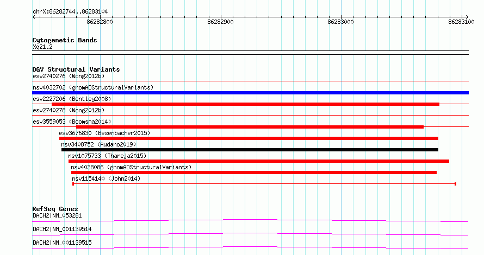Click the 86282900 ruler position label
This screenshot has width=484, height=255.
point(220,22)
